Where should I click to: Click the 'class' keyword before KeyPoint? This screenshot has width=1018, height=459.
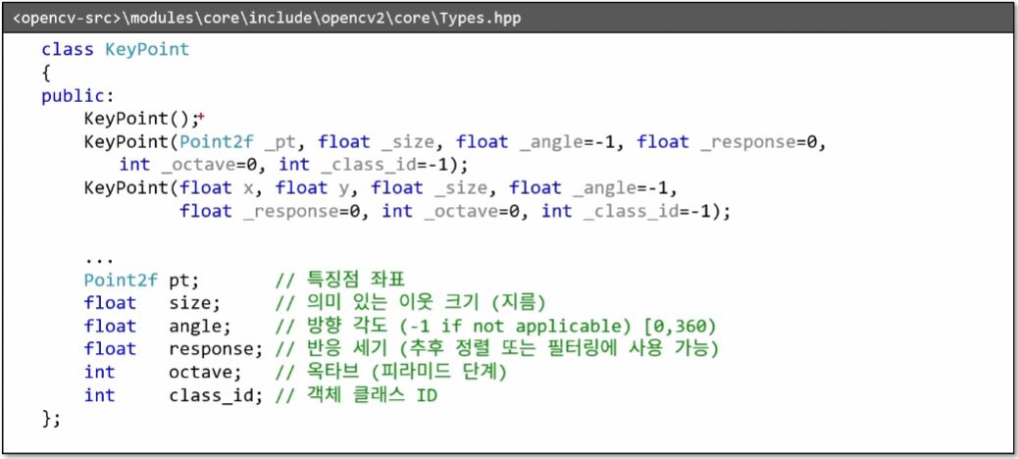pos(68,50)
